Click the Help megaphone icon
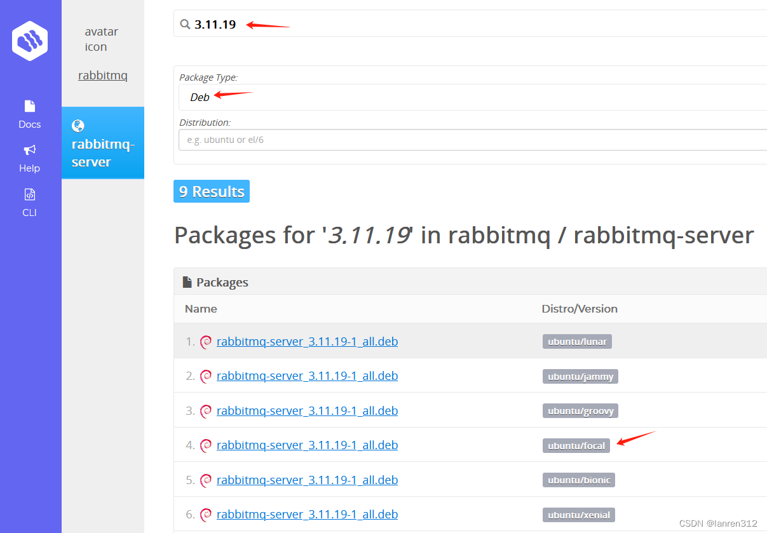This screenshot has height=533, width=767. [29, 151]
